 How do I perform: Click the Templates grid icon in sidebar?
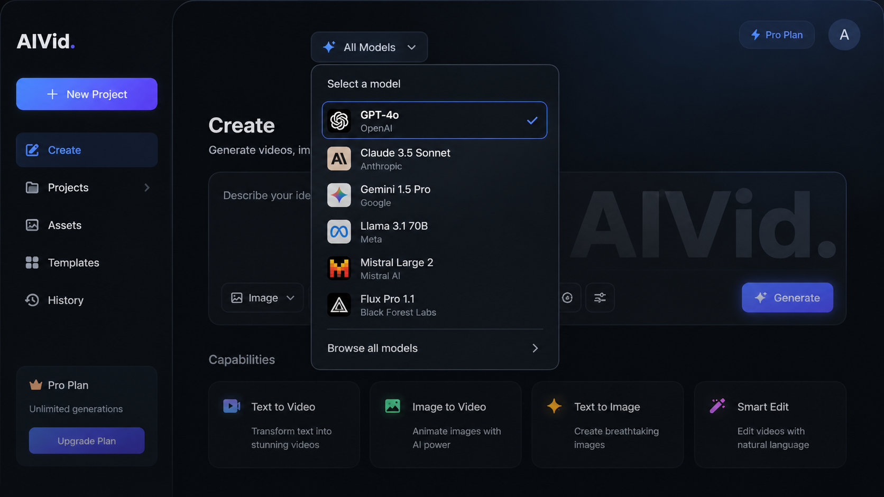point(32,262)
